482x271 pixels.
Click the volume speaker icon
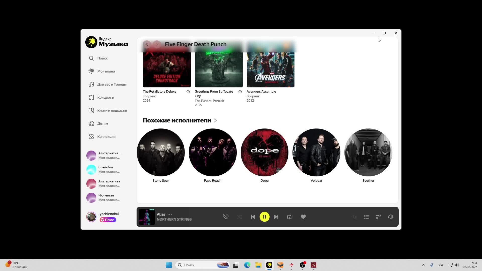click(390, 217)
